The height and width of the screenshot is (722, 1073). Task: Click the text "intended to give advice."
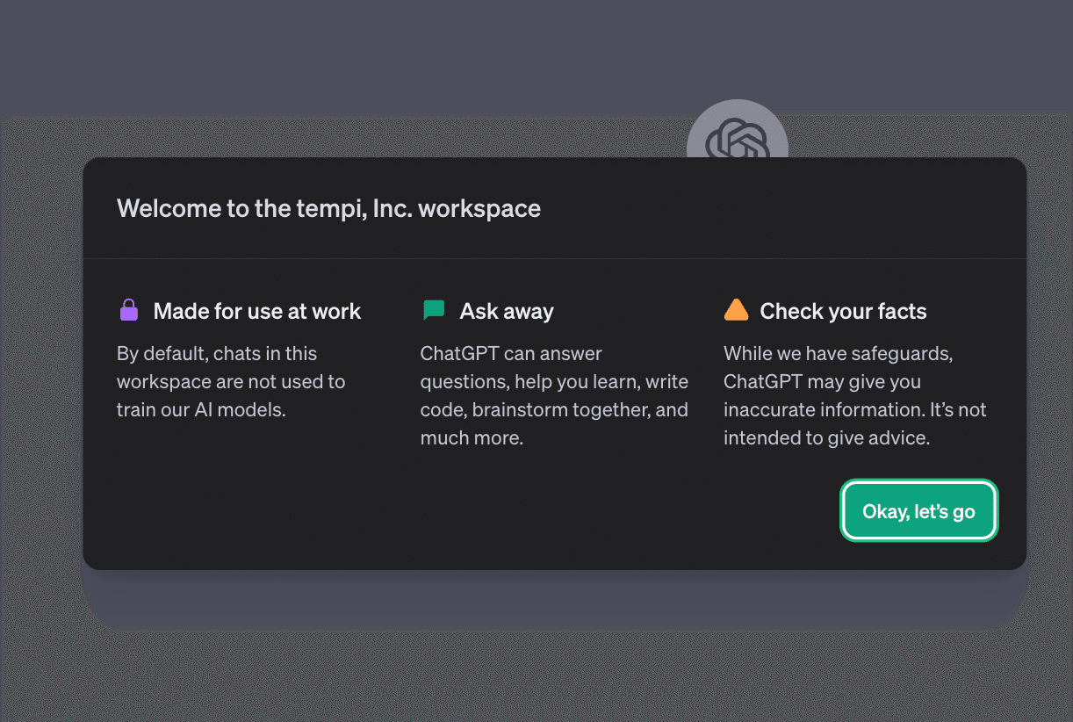tap(826, 437)
